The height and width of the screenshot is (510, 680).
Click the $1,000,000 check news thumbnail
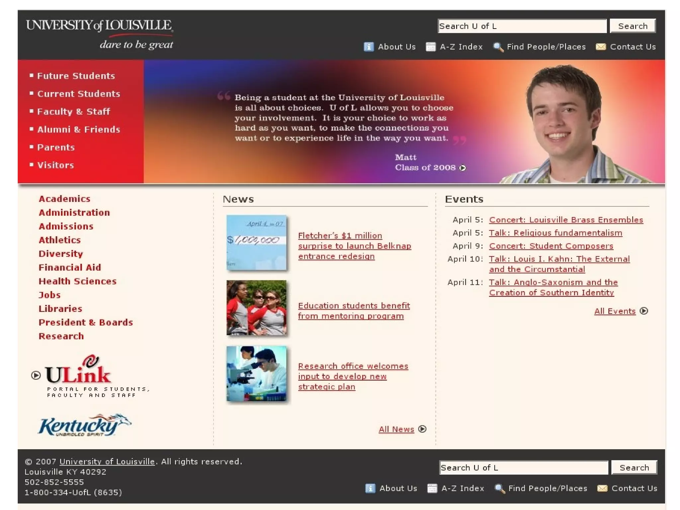pyautogui.click(x=256, y=243)
